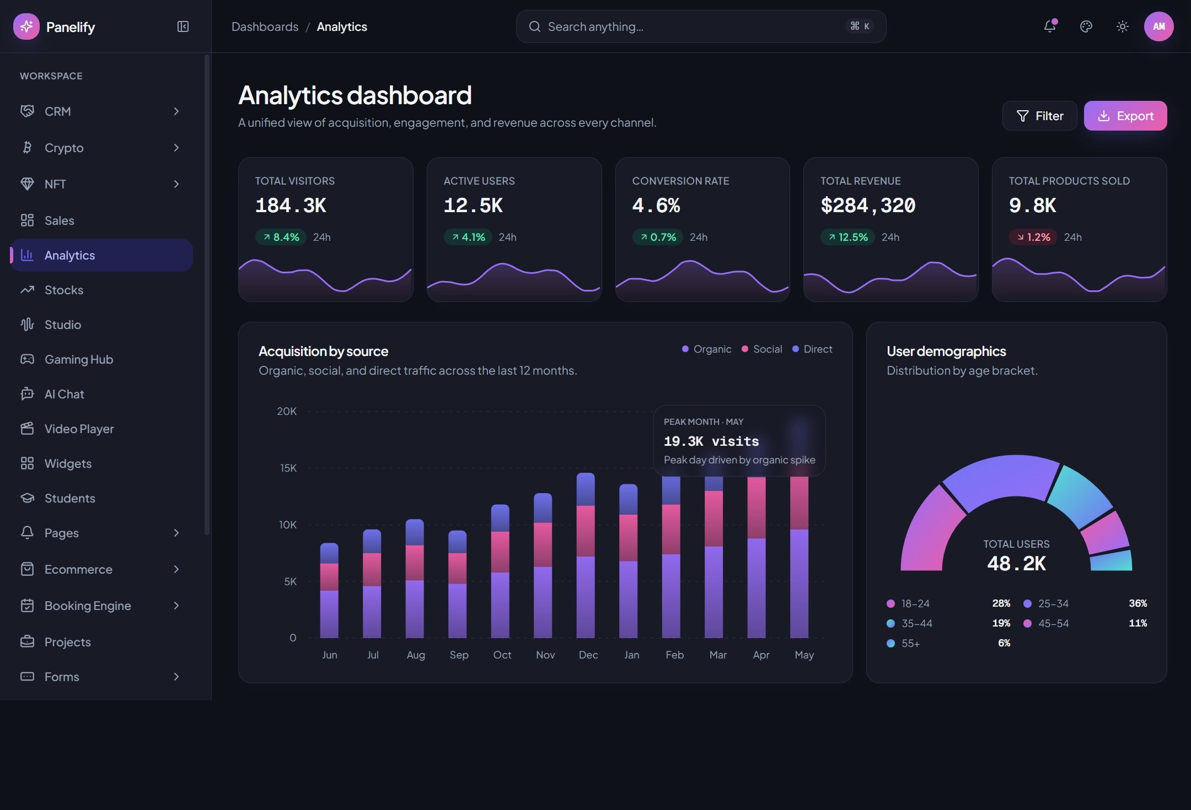
Task: Click the Pages bell icon
Action: click(27, 533)
